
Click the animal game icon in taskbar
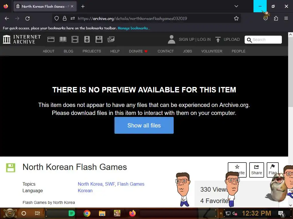(x=117, y=213)
